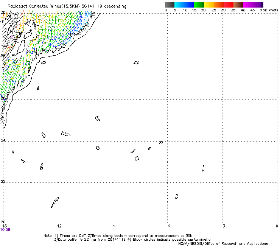
Task: Click the '>50 knots' legend label
Action: click(x=269, y=10)
